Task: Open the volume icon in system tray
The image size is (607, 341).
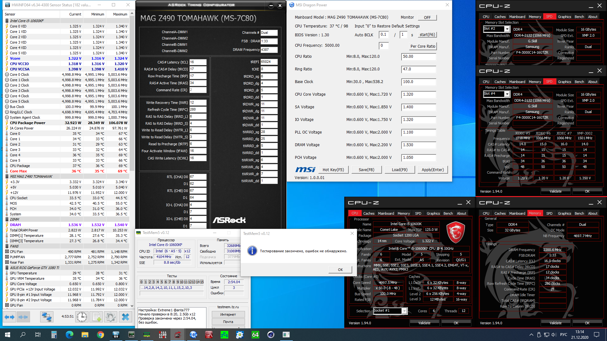Action: [x=554, y=335]
